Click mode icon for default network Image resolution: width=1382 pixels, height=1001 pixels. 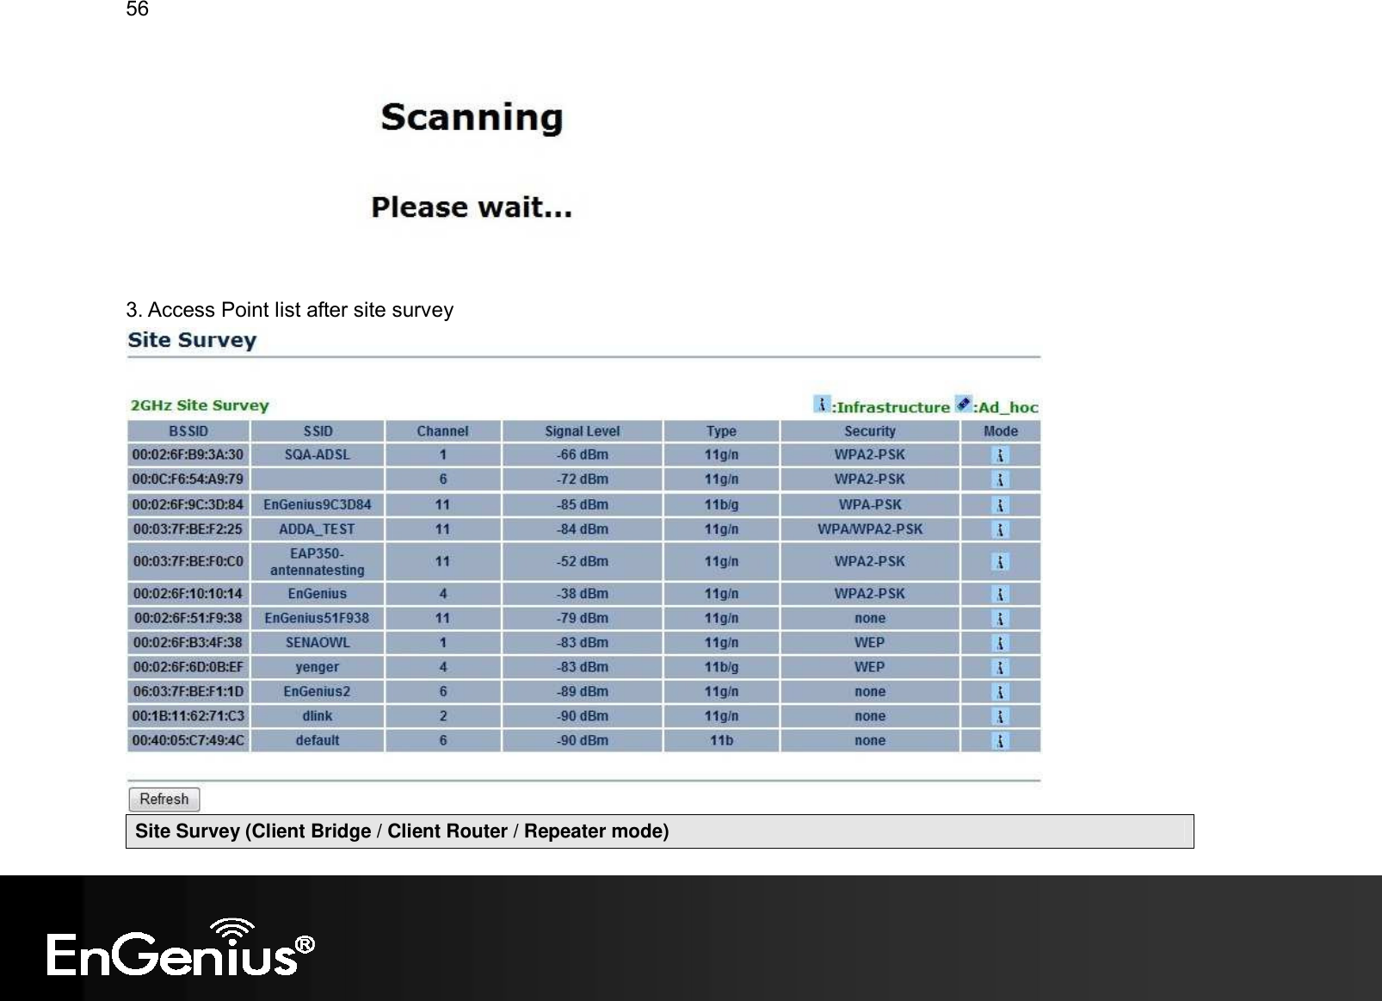point(1000,741)
